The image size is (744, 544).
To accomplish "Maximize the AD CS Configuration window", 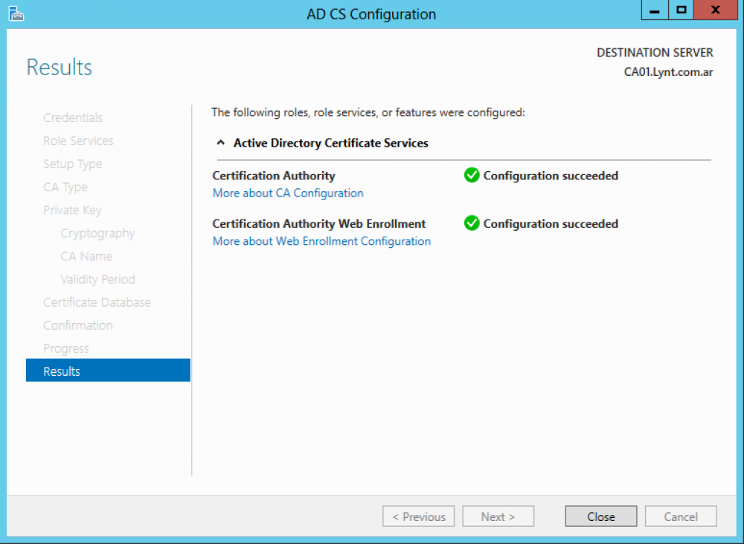I will pyautogui.click(x=681, y=11).
